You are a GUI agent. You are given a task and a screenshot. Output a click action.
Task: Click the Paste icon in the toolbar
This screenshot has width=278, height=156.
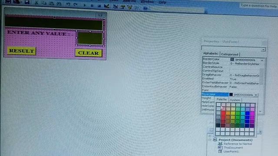pos(52,3)
